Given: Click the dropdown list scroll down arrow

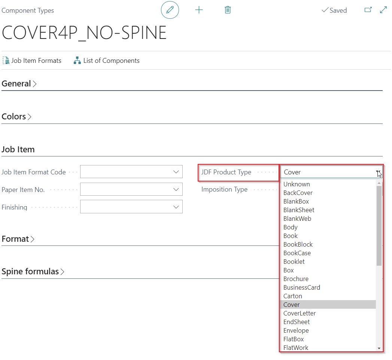Looking at the screenshot, I should 379,348.
